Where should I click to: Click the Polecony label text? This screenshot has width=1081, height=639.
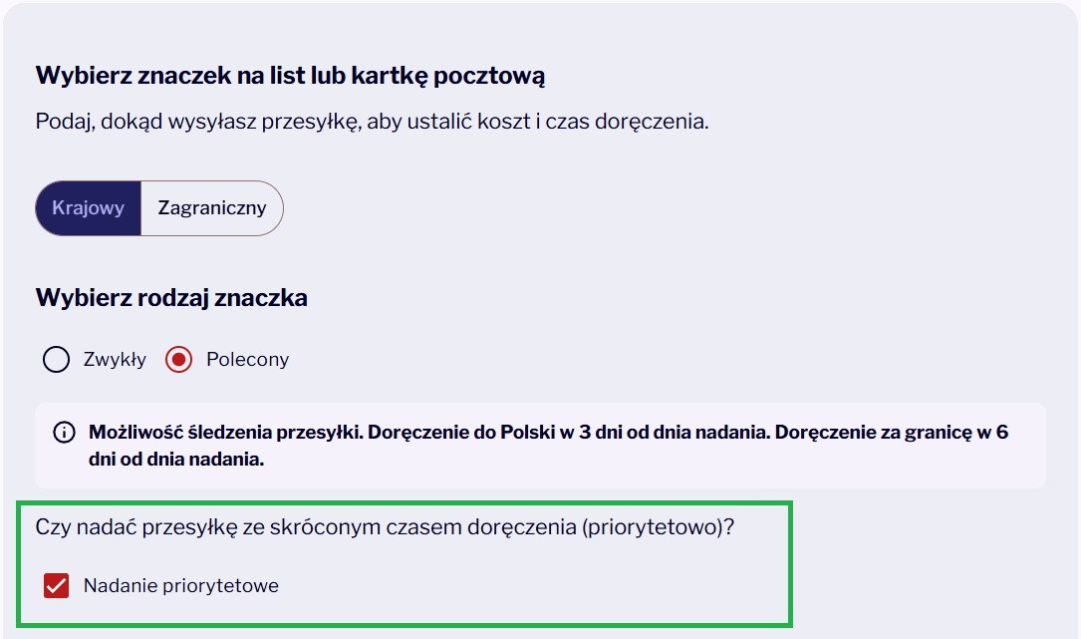pyautogui.click(x=247, y=360)
